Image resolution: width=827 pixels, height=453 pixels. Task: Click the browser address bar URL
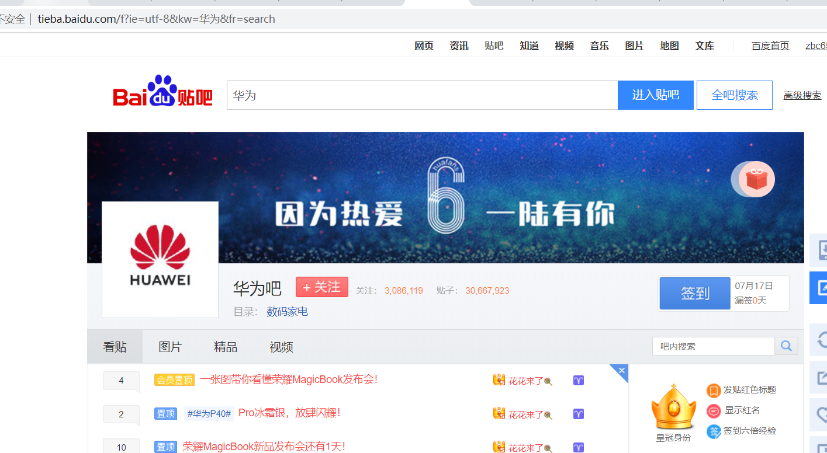pos(157,19)
